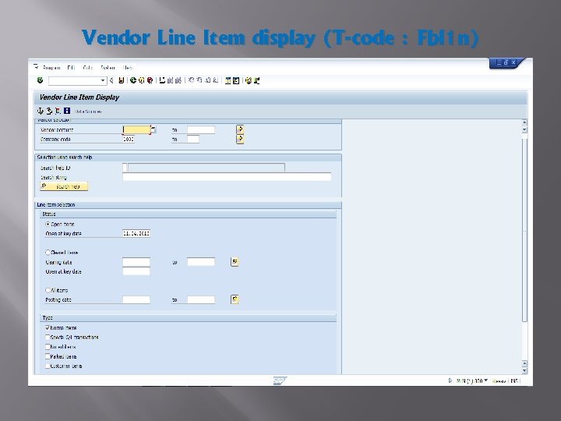Open multiple selection for Clearing date
This screenshot has height=421, width=561.
[x=235, y=262]
